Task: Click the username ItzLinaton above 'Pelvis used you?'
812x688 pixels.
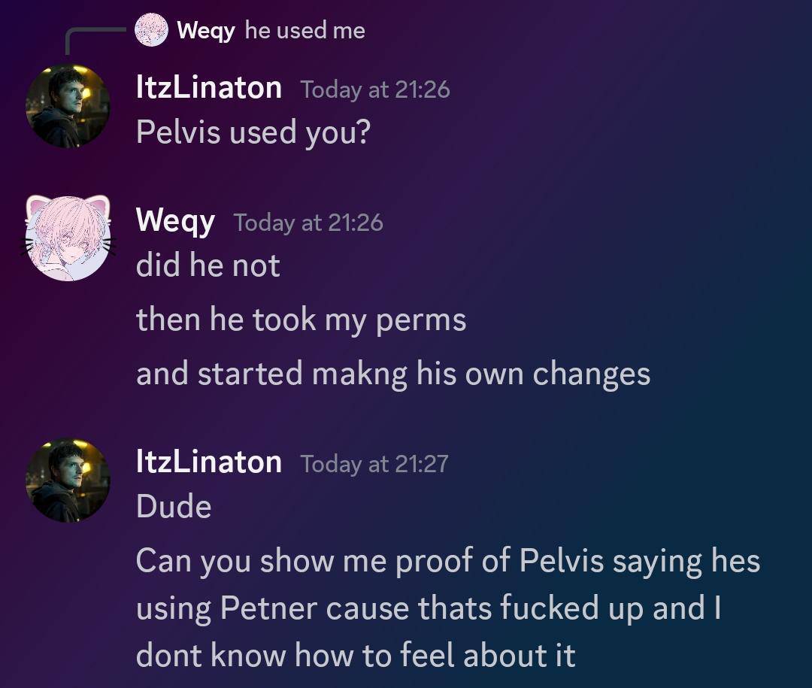Action: tap(208, 87)
